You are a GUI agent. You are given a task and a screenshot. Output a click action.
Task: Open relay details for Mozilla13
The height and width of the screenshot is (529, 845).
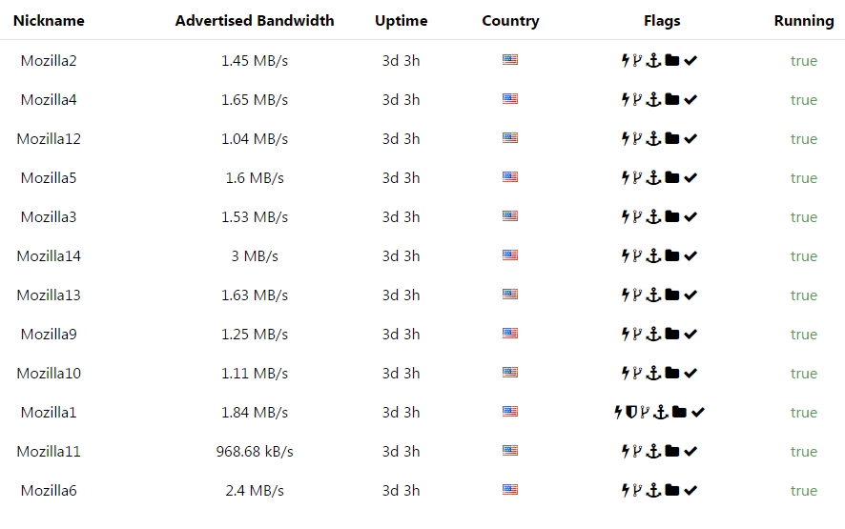tap(49, 295)
